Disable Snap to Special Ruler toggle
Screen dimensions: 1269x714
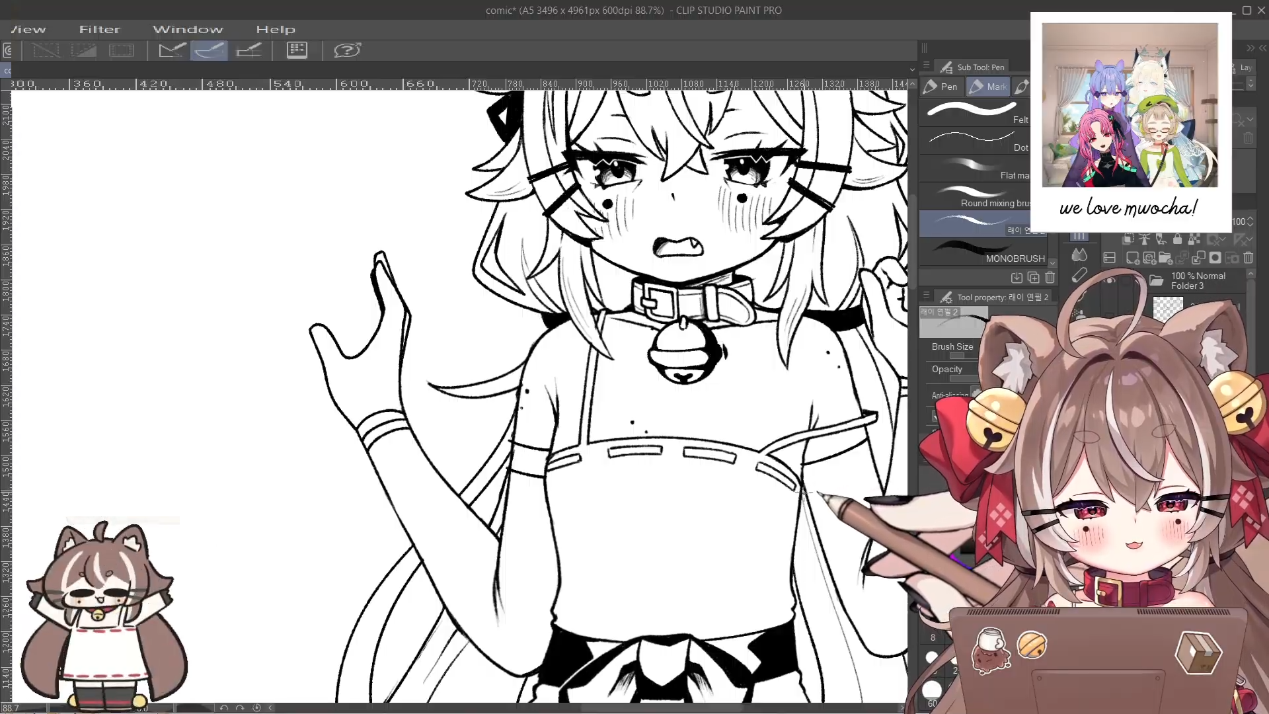[x=210, y=50]
